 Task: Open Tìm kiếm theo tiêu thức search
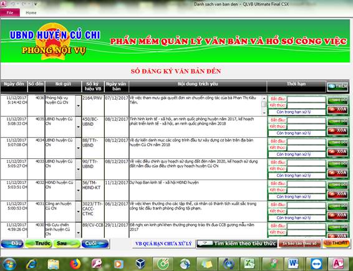[236, 244]
